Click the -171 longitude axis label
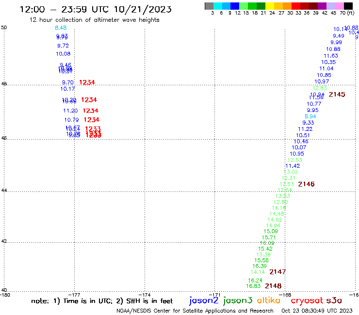 [x=214, y=295]
